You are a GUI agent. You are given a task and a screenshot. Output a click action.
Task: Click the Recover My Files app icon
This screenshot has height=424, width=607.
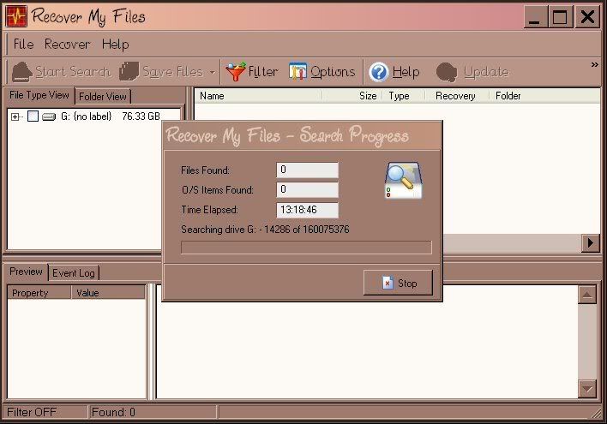coord(16,16)
